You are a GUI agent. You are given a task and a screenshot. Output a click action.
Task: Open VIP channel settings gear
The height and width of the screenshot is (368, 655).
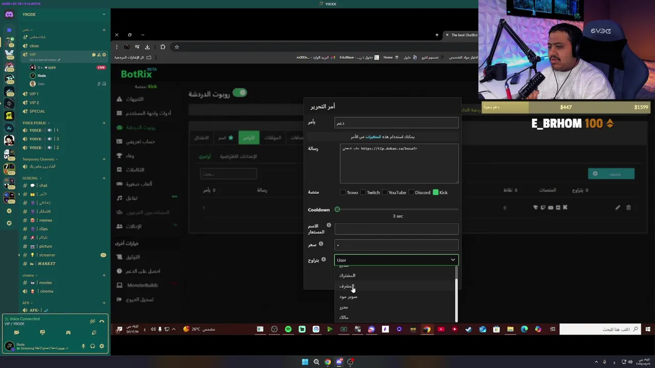tap(104, 55)
